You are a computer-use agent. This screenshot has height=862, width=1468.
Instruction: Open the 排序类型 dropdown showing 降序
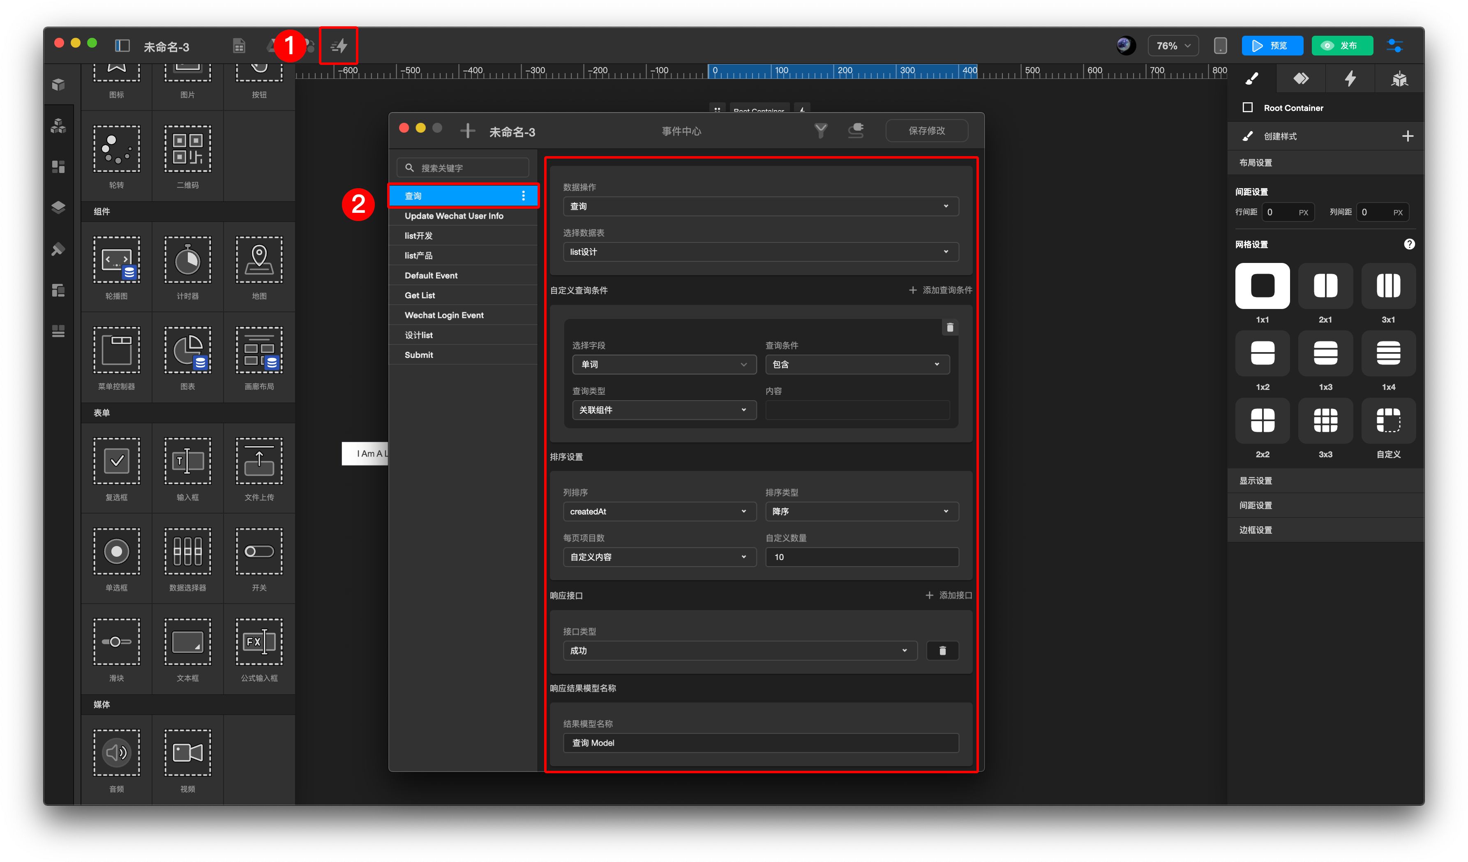tap(862, 512)
